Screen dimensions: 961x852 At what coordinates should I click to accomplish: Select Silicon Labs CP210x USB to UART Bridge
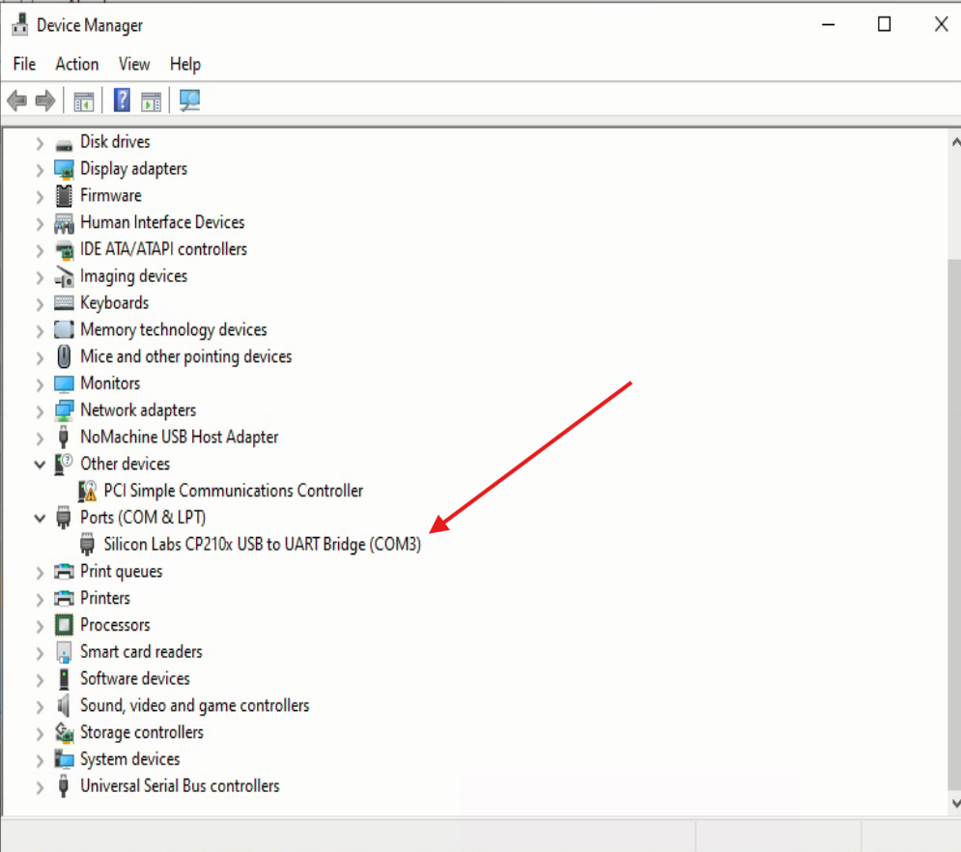(262, 545)
